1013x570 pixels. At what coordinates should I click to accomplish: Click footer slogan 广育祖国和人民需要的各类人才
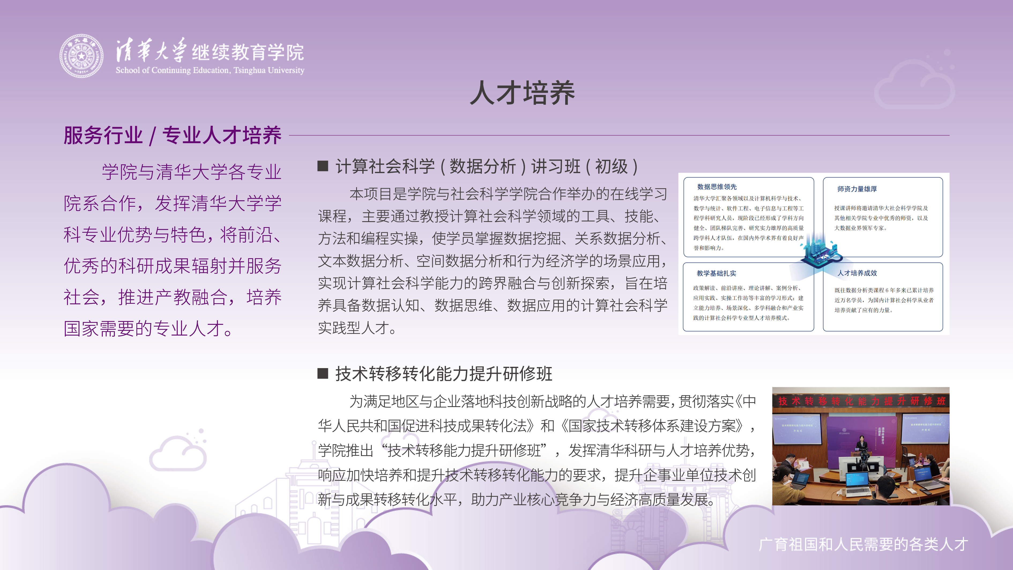863,545
